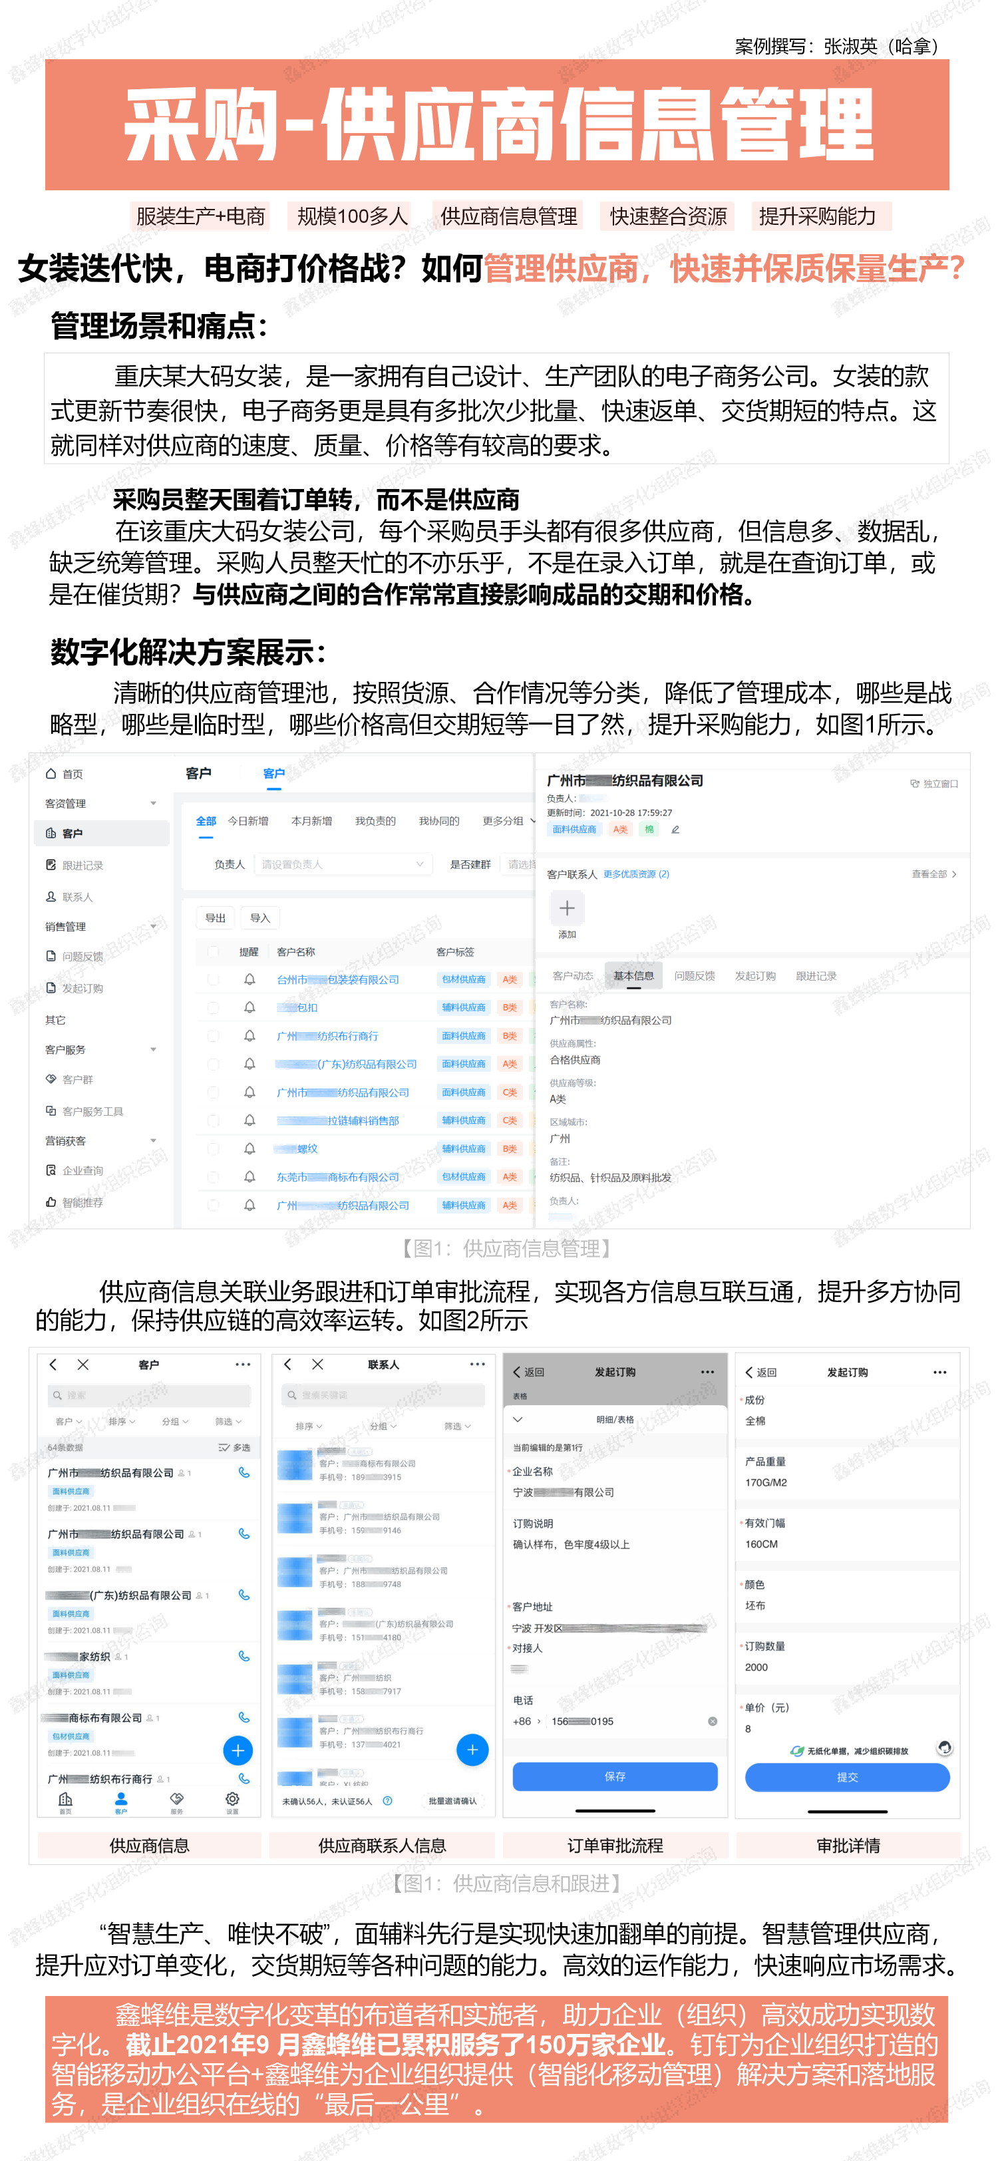
Task: Open 问题反馈 in the sidebar
Action: pyautogui.click(x=75, y=956)
